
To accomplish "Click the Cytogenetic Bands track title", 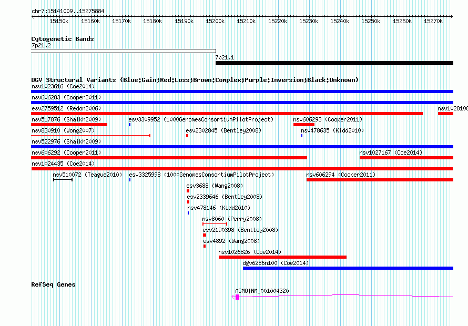I will [63, 39].
